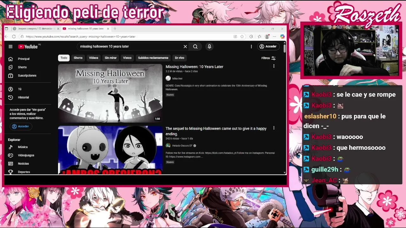Open browser settings and more menu
The width and height of the screenshot is (406, 228).
click(274, 37)
